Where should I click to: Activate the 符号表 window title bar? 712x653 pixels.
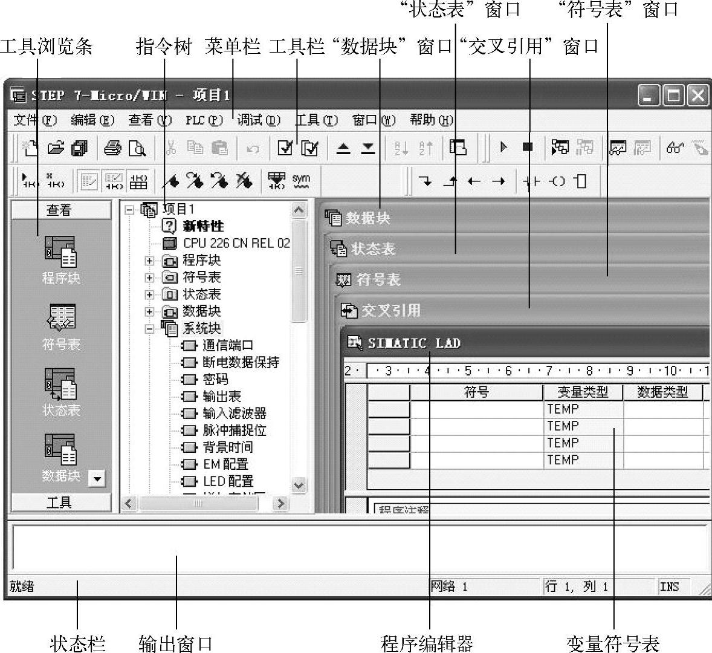coord(521,279)
